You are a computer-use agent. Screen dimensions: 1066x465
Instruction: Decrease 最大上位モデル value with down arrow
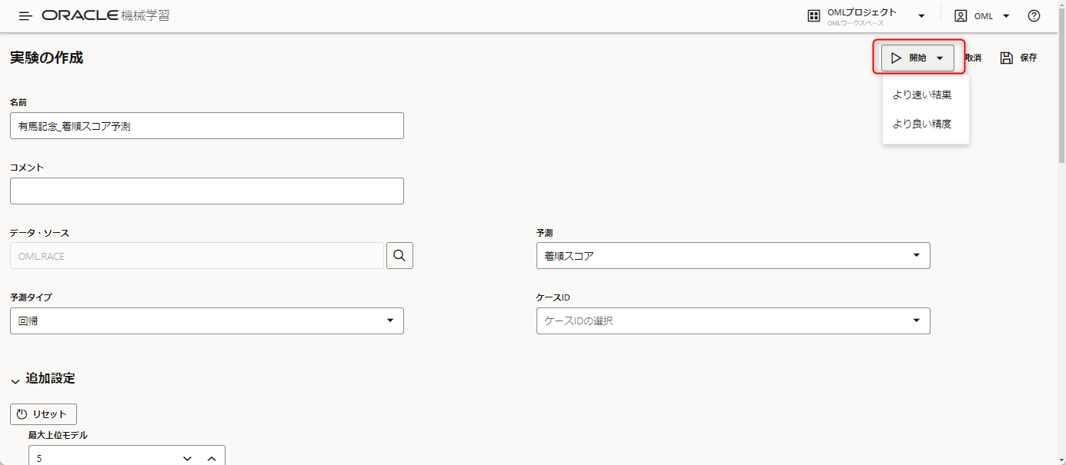click(187, 458)
